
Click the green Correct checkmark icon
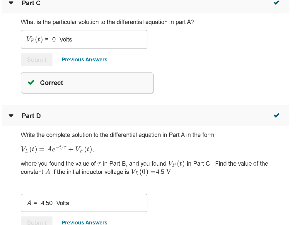point(31,82)
